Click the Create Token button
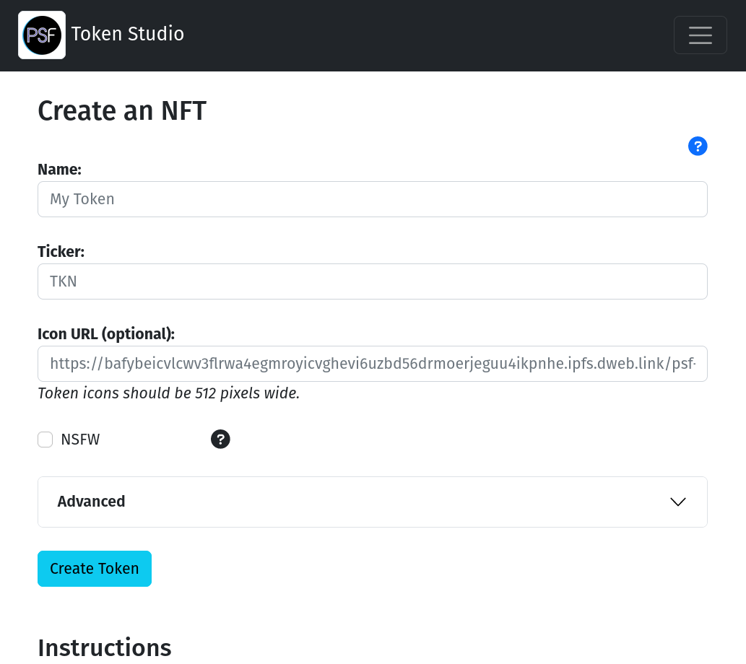This screenshot has height=664, width=746. pyautogui.click(x=95, y=569)
